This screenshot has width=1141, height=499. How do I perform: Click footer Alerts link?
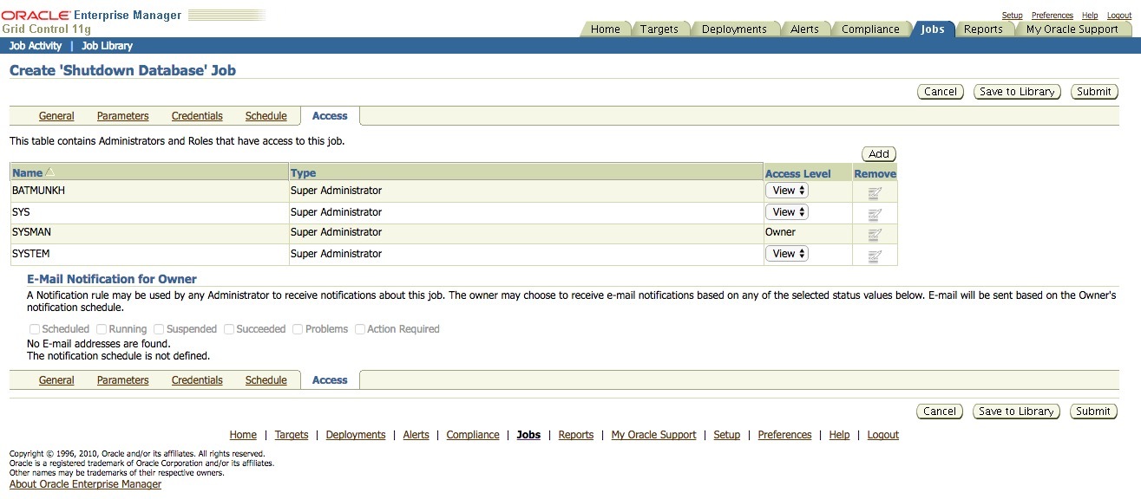click(416, 435)
